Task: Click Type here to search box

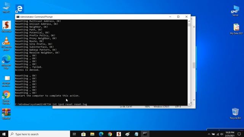Action: click(x=39, y=134)
